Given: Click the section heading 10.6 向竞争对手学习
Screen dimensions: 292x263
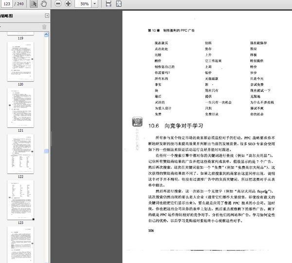Looking at the screenshot, I should [175, 126].
